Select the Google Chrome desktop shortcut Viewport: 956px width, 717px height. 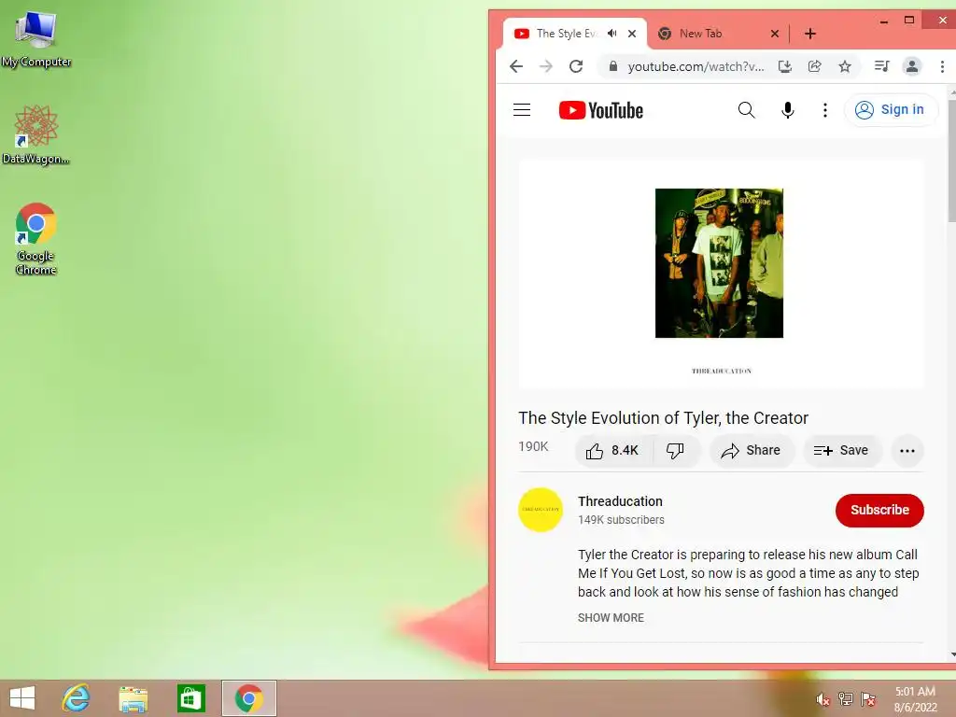pos(36,239)
